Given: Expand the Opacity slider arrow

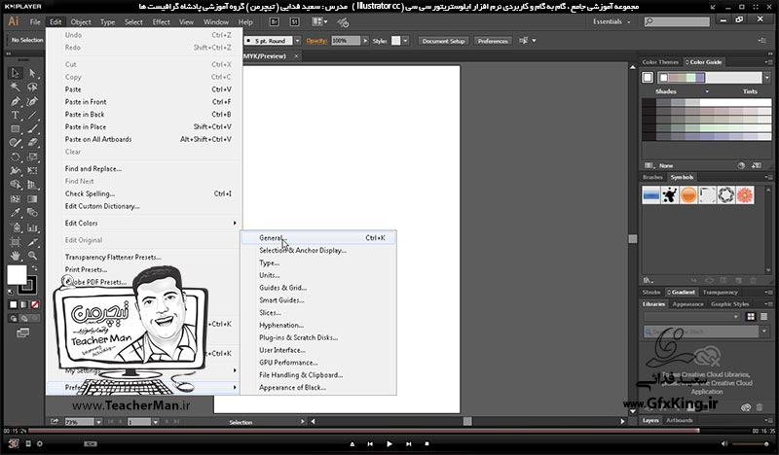Looking at the screenshot, I should (x=365, y=41).
